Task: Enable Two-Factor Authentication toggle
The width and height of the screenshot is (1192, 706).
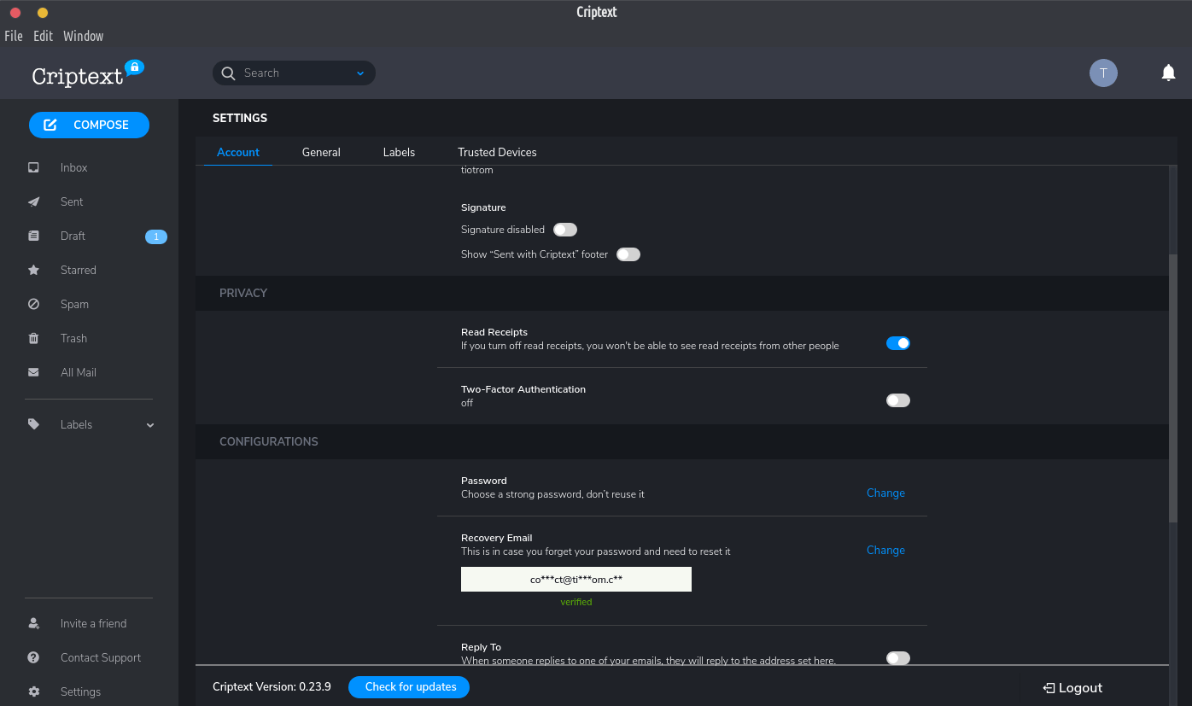Action: pyautogui.click(x=897, y=400)
